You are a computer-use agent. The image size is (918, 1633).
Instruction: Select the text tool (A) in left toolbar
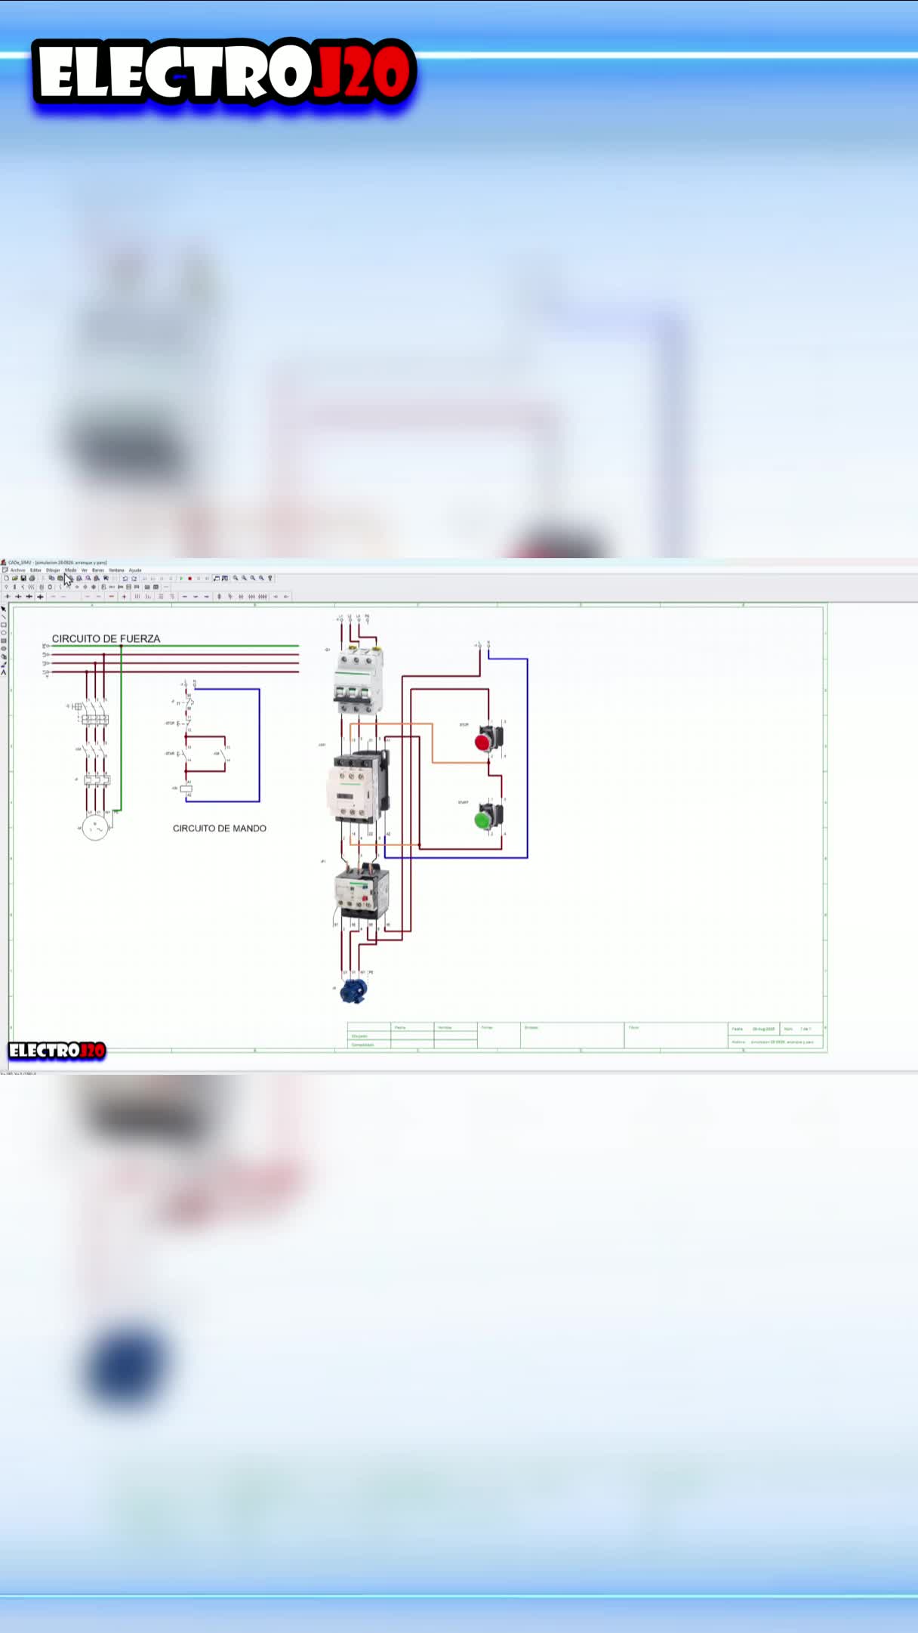(4, 672)
